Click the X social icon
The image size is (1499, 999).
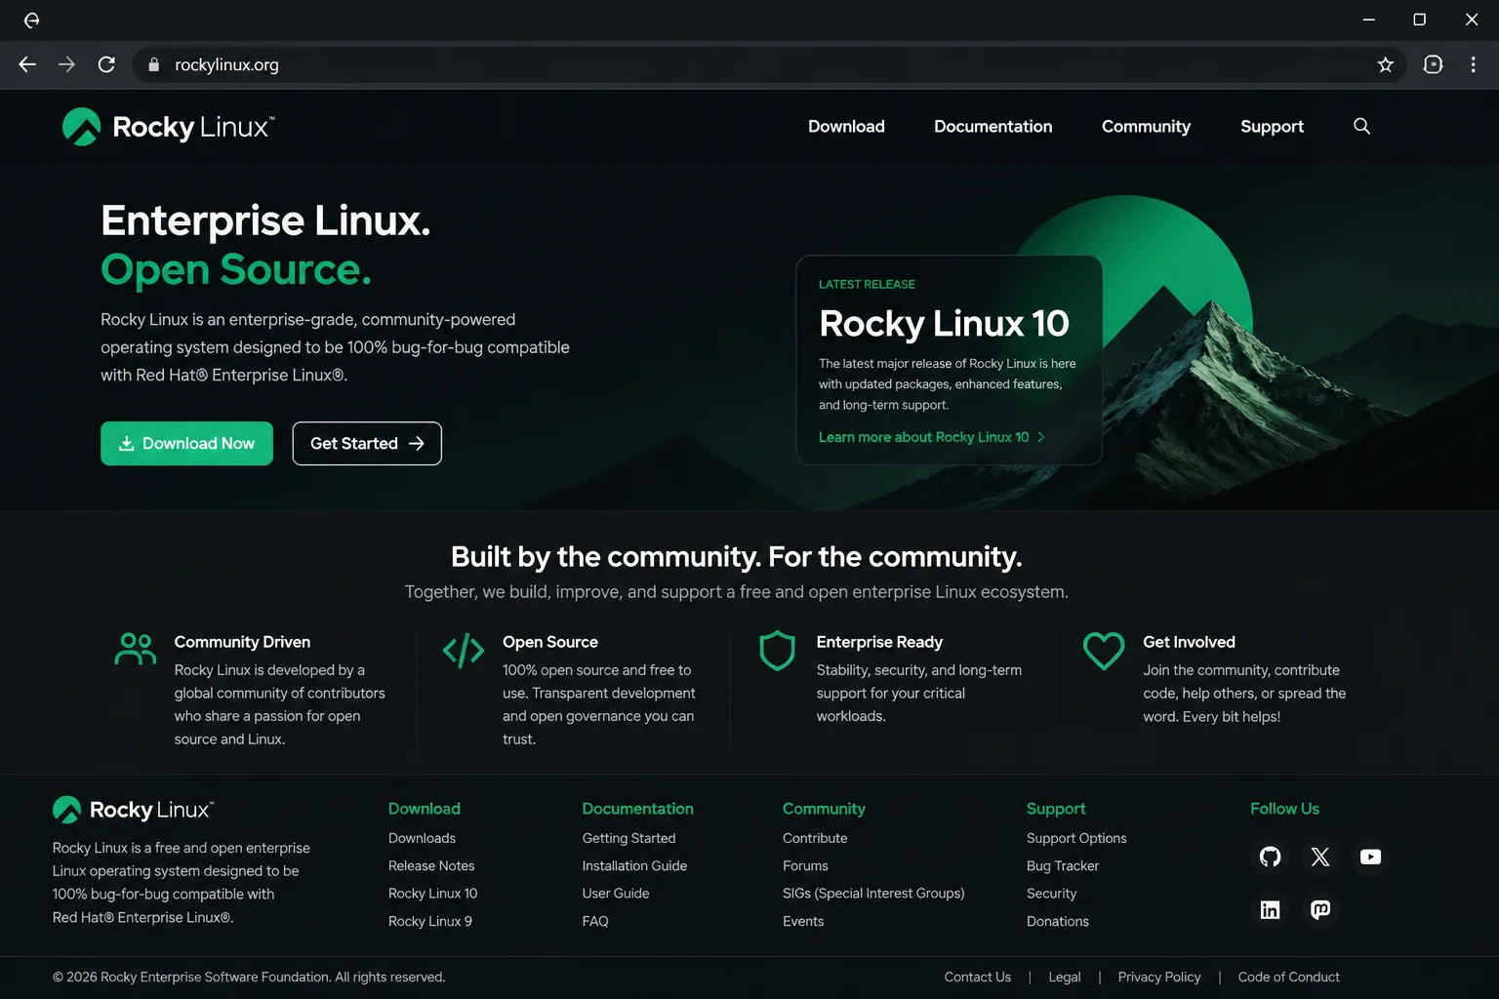[1320, 857]
